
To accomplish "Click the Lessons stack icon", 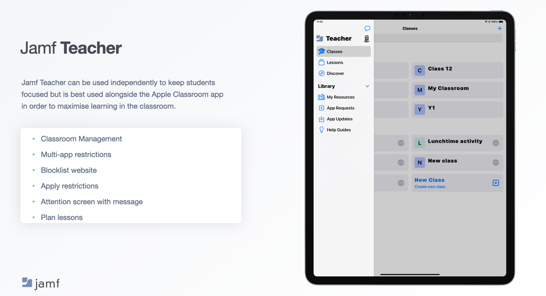I will (322, 62).
